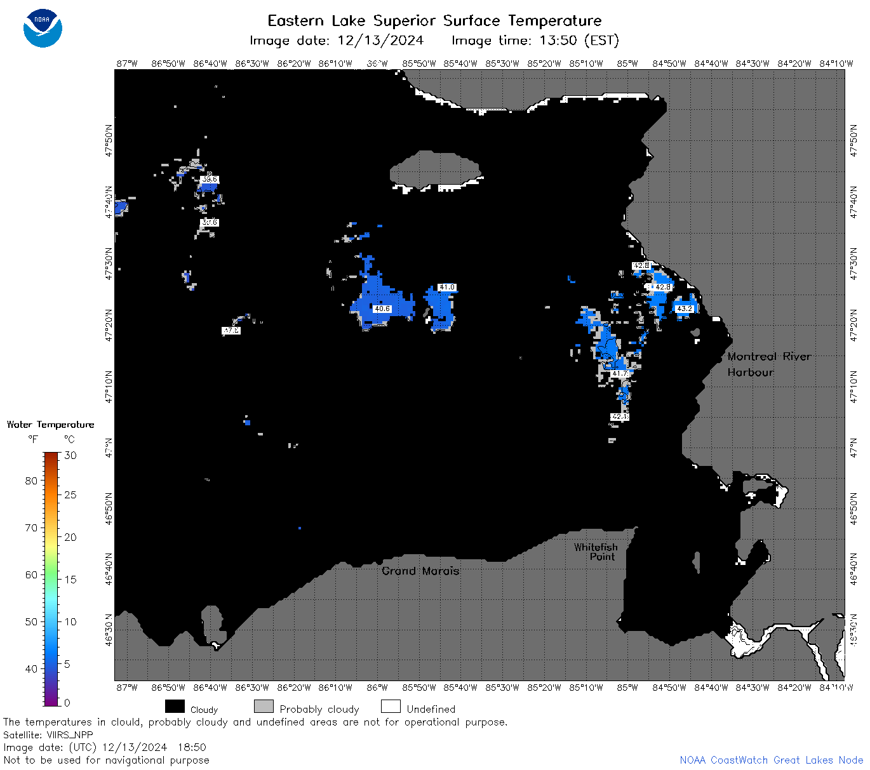Click the Water Temperature legend heading
870x770 pixels.
pyautogui.click(x=51, y=425)
